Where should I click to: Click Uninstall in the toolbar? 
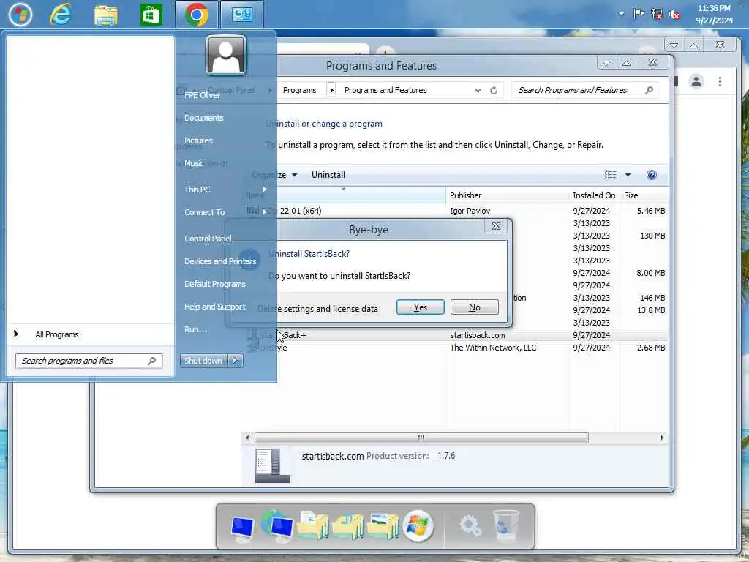coord(328,175)
